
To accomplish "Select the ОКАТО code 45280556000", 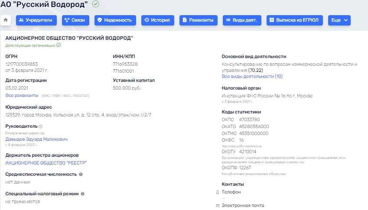I will (254, 126).
